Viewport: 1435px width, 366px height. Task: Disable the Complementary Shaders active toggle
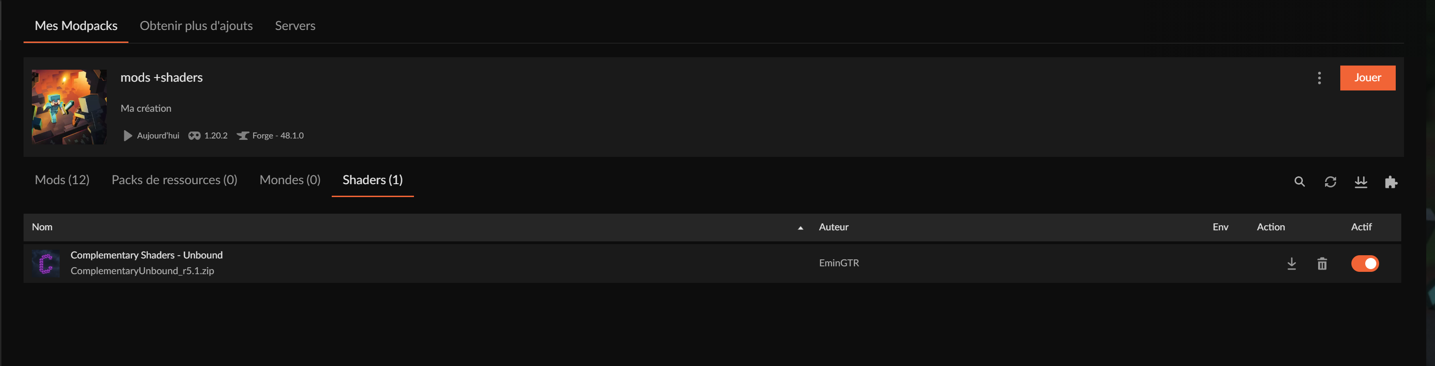pyautogui.click(x=1365, y=264)
